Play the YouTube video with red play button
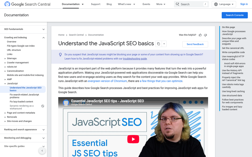This screenshot has height=157, width=252. (133, 139)
